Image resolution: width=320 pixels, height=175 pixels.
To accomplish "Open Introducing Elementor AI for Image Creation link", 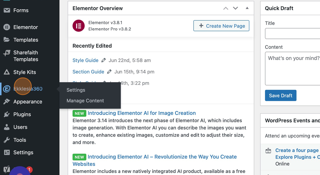I will [x=141, y=113].
